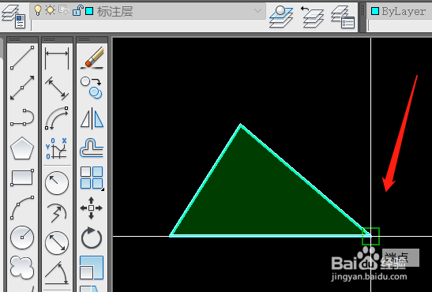This screenshot has height=292, width=432.
Task: Activate the Offset tool
Action: coord(92,148)
